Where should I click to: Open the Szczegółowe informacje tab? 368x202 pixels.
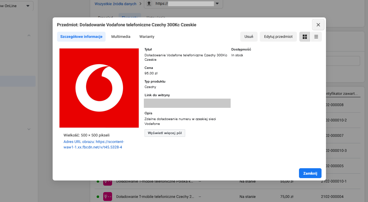click(x=81, y=37)
